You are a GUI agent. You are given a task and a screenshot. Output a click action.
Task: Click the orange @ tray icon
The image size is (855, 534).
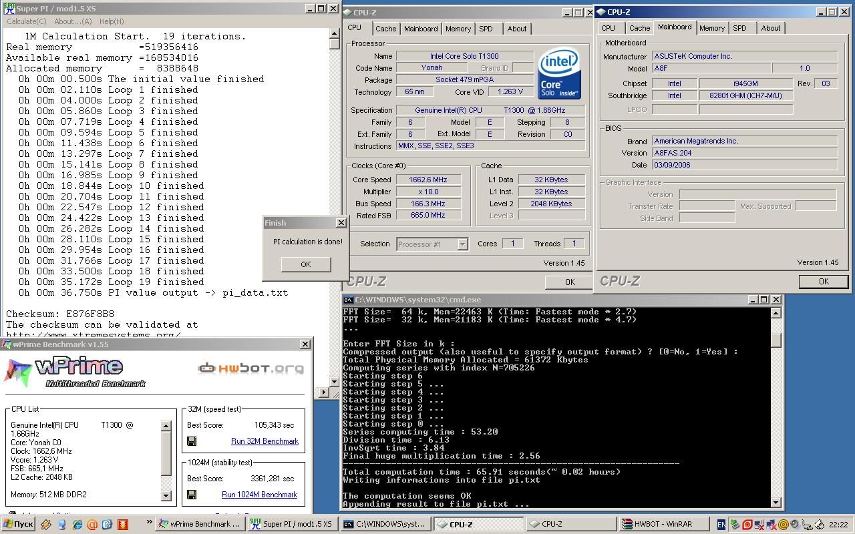[x=784, y=525]
